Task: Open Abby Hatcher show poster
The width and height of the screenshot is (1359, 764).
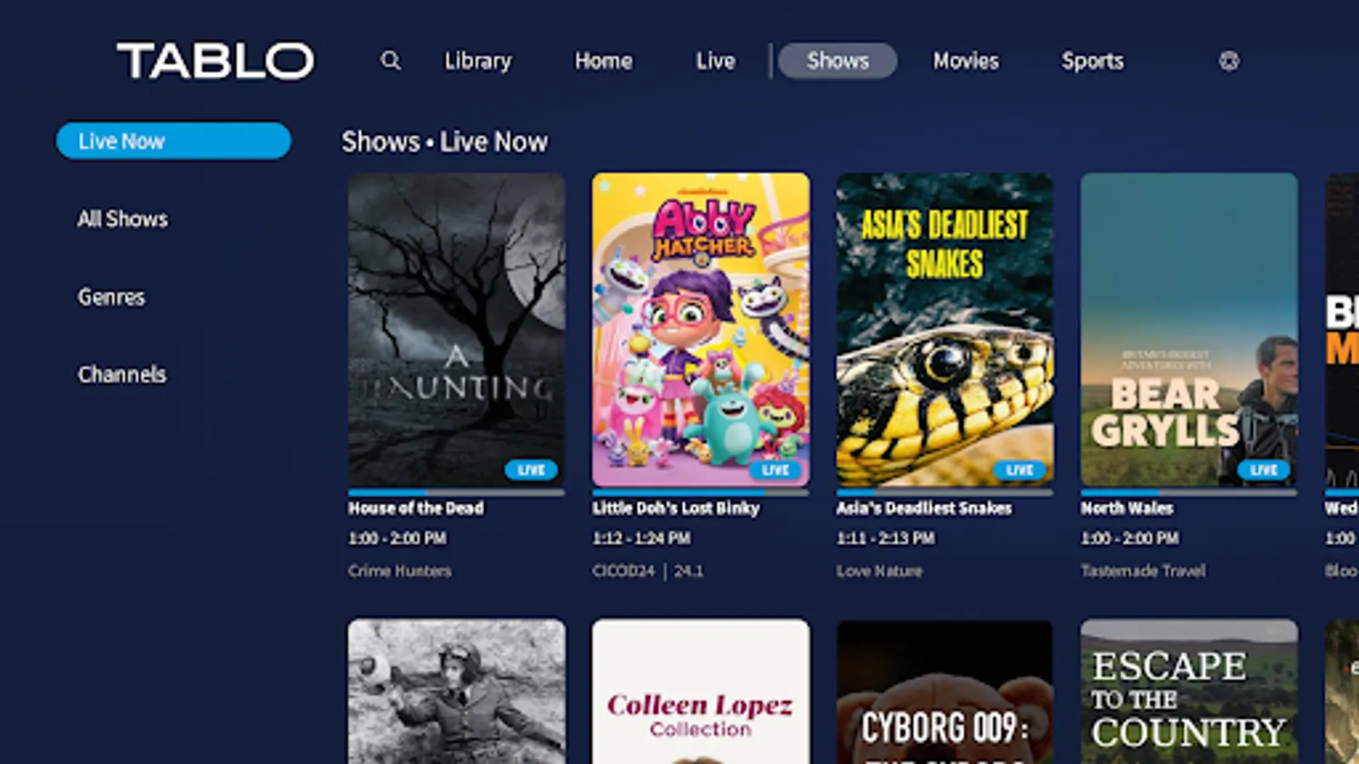Action: (x=701, y=330)
